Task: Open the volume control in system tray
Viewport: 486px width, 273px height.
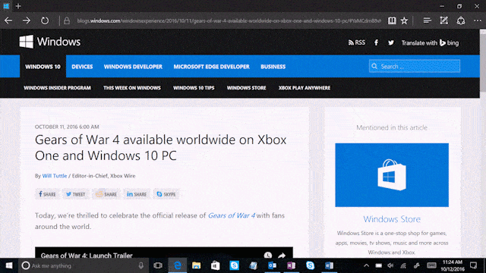Action: (390, 265)
